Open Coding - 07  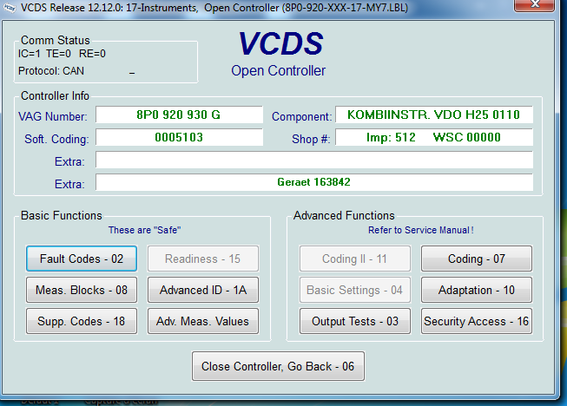click(x=476, y=259)
